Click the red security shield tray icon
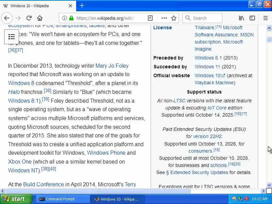Screen dimensions: 272x204 pyautogui.click(x=247, y=199)
